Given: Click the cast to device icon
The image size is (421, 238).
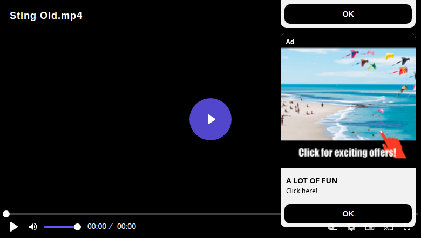Looking at the screenshot, I should click(389, 229).
